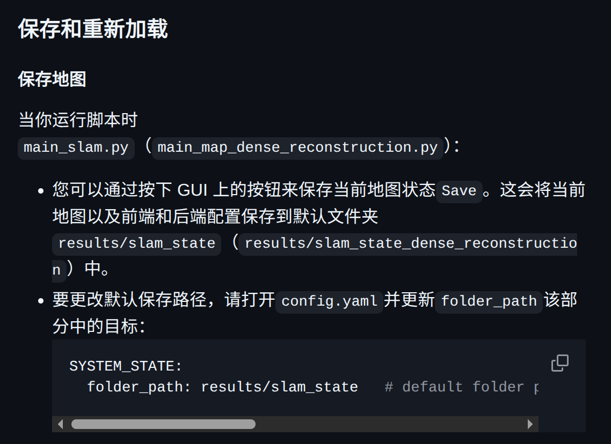The image size is (611, 444).
Task: Click results/slam_state_dense_reconstruction inline code
Action: [x=408, y=243]
